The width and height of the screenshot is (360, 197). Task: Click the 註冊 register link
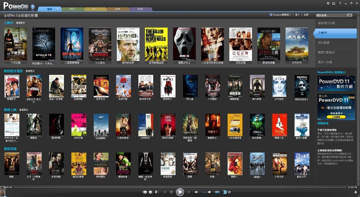pyautogui.click(x=306, y=15)
